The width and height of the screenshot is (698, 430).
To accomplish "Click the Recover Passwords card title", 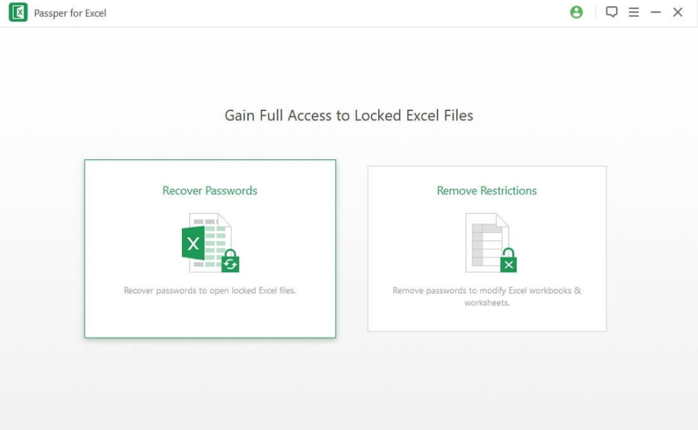I will pyautogui.click(x=209, y=191).
